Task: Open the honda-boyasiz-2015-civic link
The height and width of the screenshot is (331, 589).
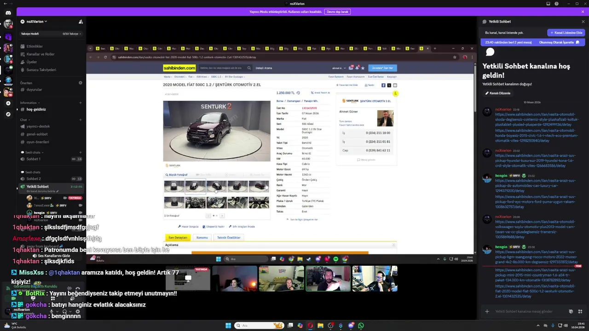Action: [x=536, y=136]
